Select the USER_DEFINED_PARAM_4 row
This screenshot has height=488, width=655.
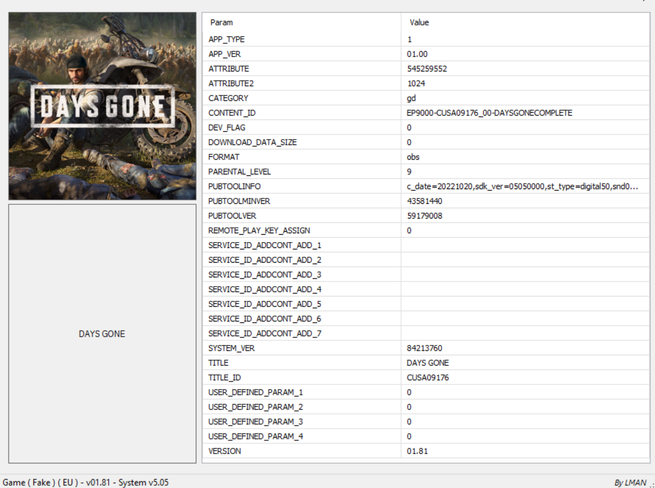(x=255, y=436)
